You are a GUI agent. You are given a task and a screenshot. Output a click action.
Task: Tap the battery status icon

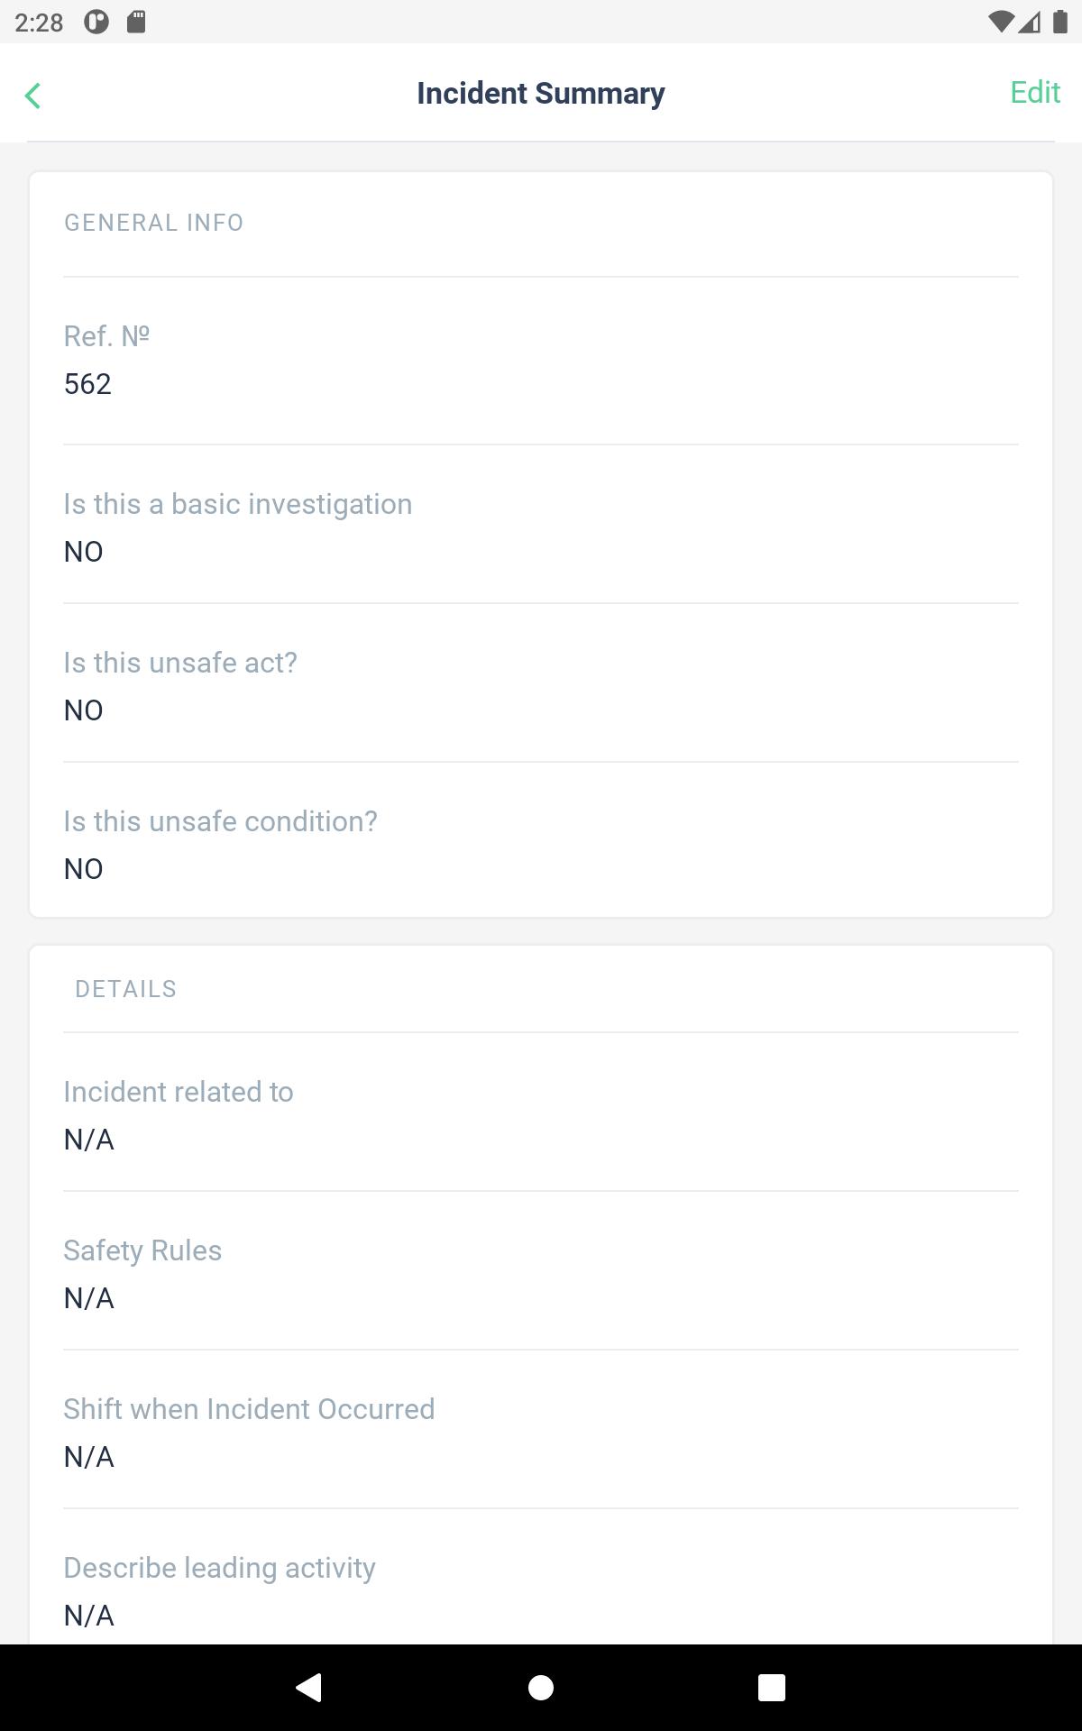(1060, 22)
